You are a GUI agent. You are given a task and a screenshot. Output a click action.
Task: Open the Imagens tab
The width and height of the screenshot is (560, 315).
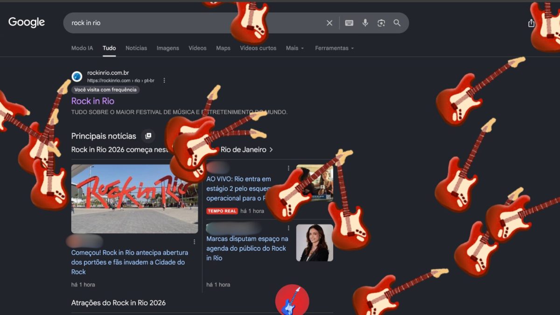168,48
